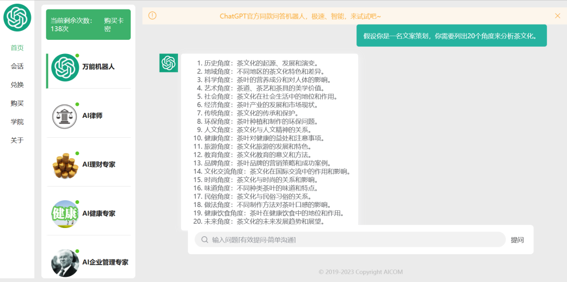Select the 万能机器人 label
The height and width of the screenshot is (282, 567).
tap(98, 67)
